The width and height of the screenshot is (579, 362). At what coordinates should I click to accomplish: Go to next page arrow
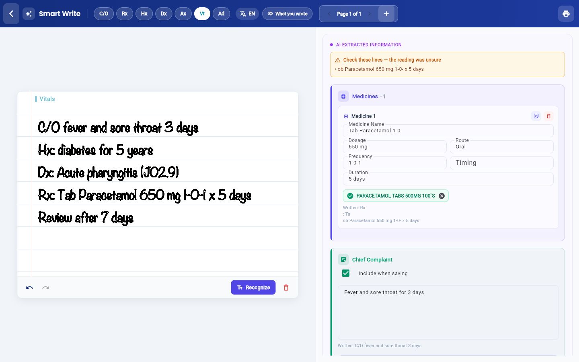370,14
